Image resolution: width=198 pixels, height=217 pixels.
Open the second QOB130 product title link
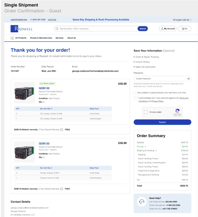coord(44,143)
